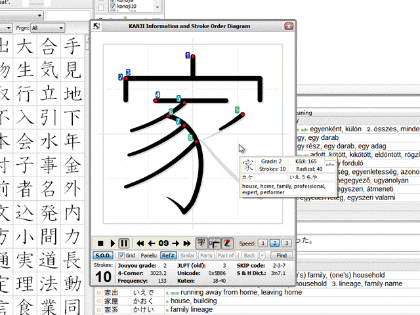Screen dimensions: 420x315
Task: Open the Parts panel
Action: coord(206,255)
